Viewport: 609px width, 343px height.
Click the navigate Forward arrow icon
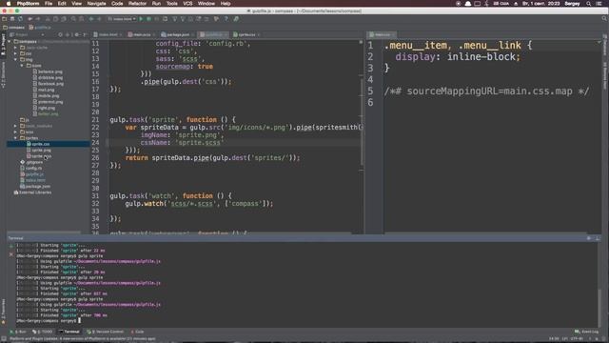click(x=99, y=19)
